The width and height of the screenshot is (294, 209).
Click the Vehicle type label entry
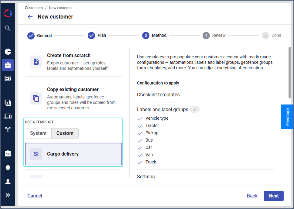(x=157, y=118)
